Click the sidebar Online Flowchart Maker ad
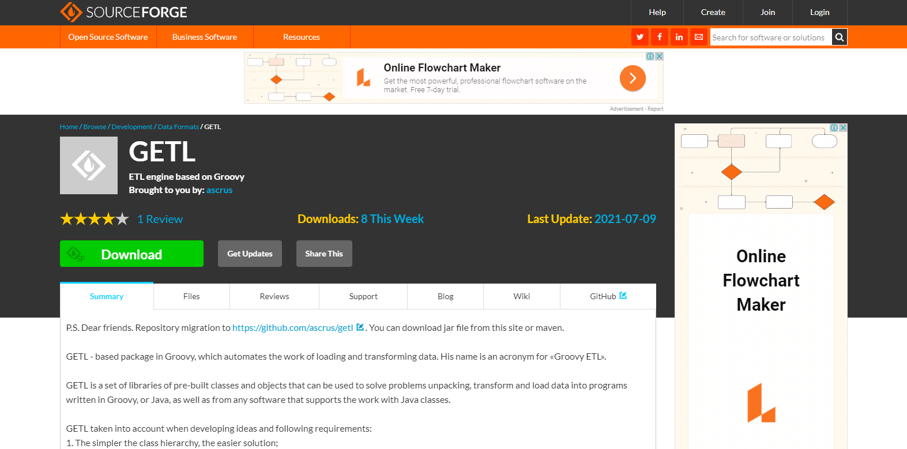This screenshot has width=907, height=449. pos(761,286)
